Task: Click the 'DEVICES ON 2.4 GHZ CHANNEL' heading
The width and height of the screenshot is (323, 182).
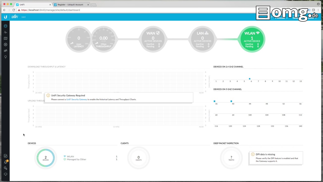Action: (228, 67)
